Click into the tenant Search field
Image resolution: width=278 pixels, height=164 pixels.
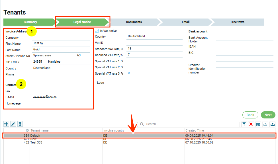click(x=191, y=124)
